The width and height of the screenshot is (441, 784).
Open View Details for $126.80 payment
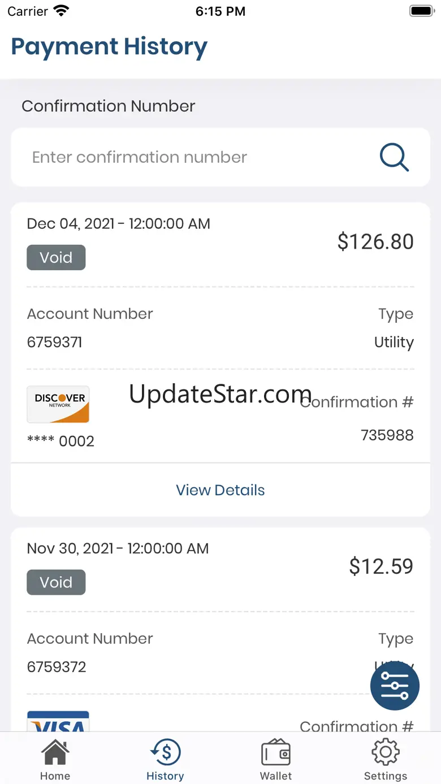point(220,490)
